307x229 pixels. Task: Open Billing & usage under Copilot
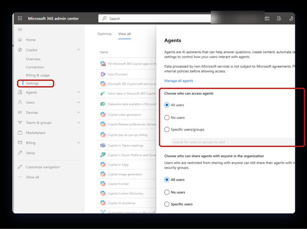(x=37, y=75)
